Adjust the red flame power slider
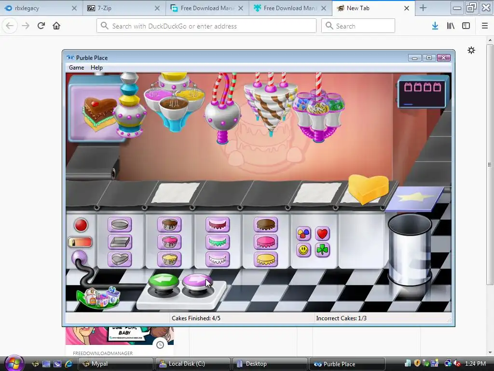The image size is (494, 371). [x=80, y=243]
